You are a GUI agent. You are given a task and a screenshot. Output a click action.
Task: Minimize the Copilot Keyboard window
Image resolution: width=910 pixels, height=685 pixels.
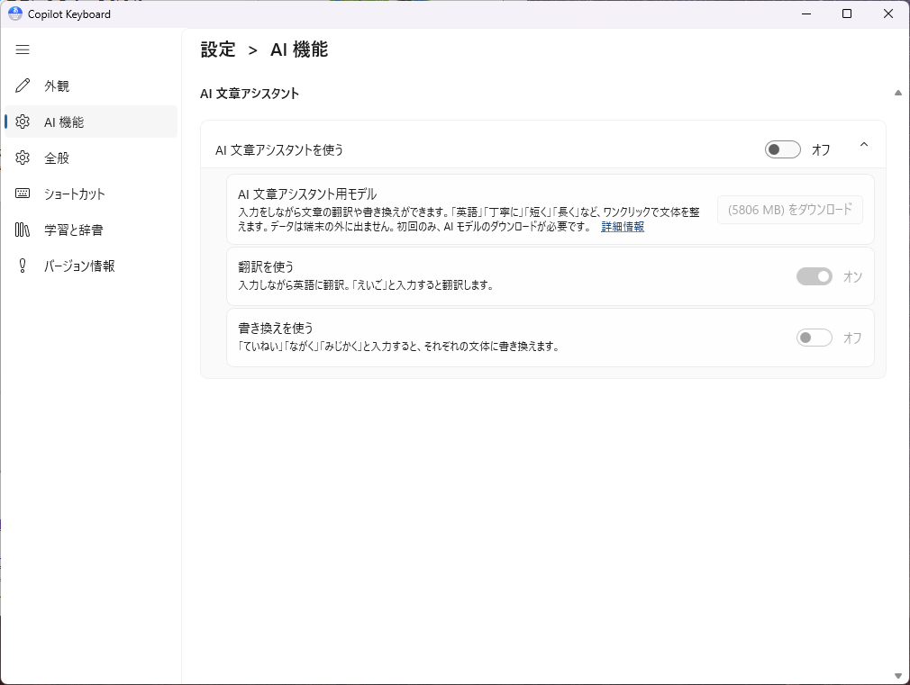pyautogui.click(x=806, y=14)
